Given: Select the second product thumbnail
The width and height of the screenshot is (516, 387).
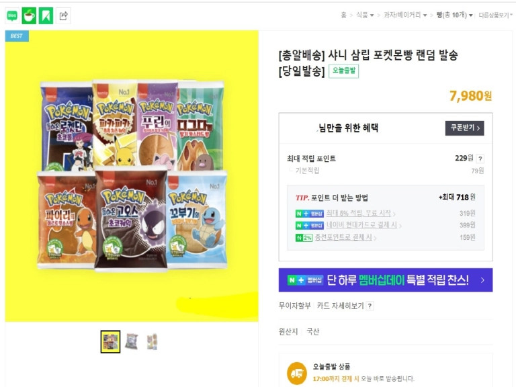Looking at the screenshot, I should coord(131,341).
